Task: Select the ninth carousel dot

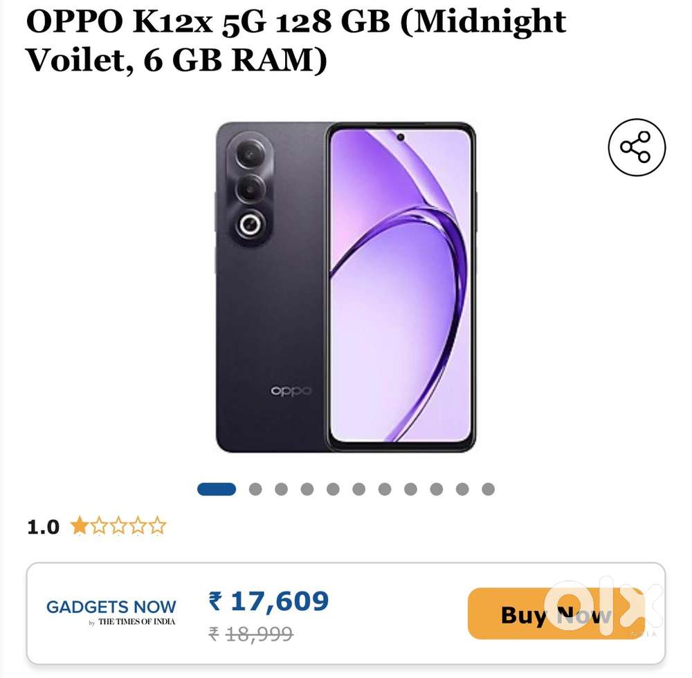Action: pos(437,489)
